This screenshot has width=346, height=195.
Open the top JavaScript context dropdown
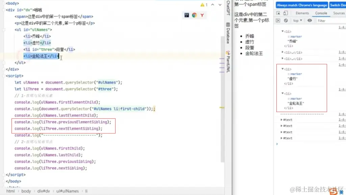(x=298, y=21)
